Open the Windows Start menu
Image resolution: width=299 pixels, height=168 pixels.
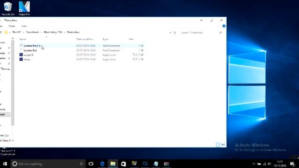point(5,164)
